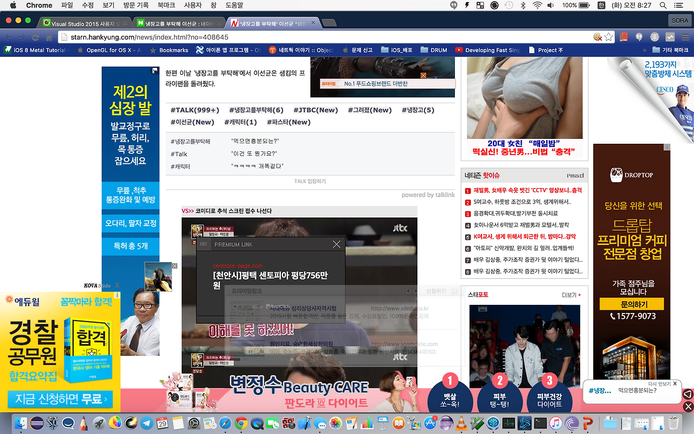Screen dimensions: 694x434
Task: Bookmark this page with the star icon
Action: [609, 37]
